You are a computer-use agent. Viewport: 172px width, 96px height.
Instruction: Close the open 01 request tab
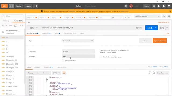[x=121, y=18]
